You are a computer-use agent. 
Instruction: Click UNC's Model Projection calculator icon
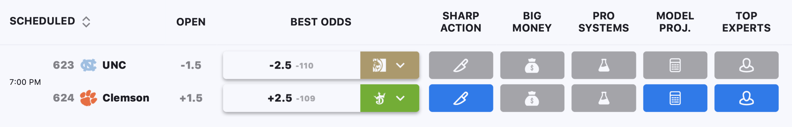[675, 65]
